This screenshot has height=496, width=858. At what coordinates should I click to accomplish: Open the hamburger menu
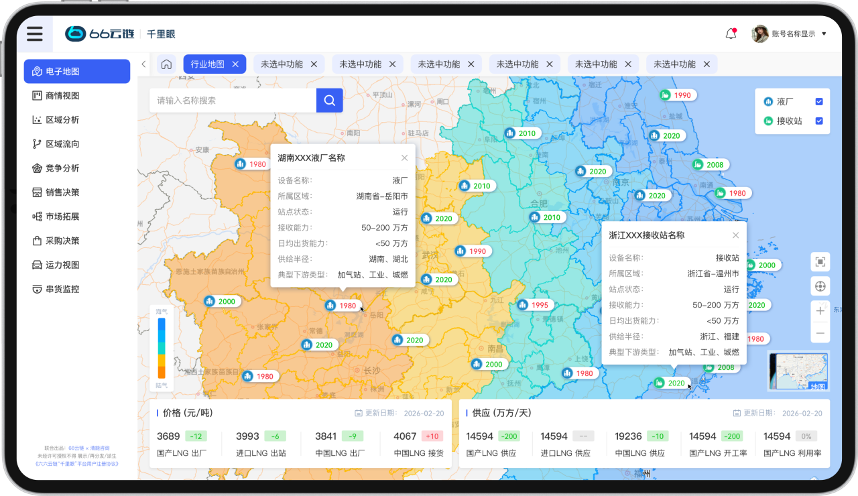[35, 34]
